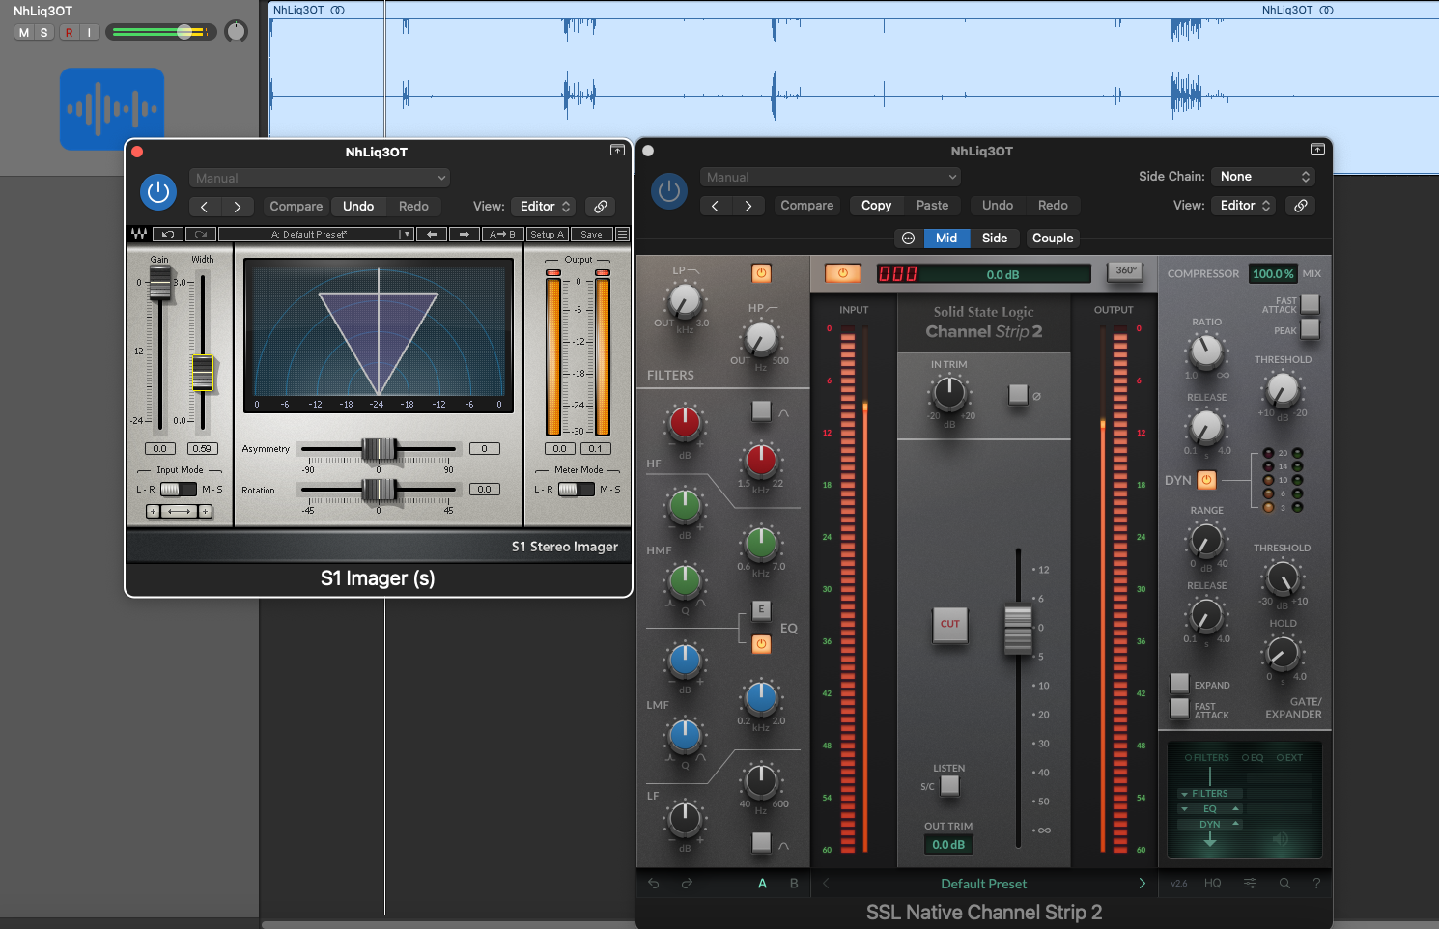Click the SSL search magnifier icon
This screenshot has width=1439, height=929.
point(1284,884)
